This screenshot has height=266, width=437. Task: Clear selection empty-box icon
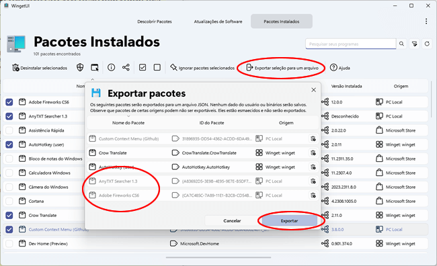point(157,67)
